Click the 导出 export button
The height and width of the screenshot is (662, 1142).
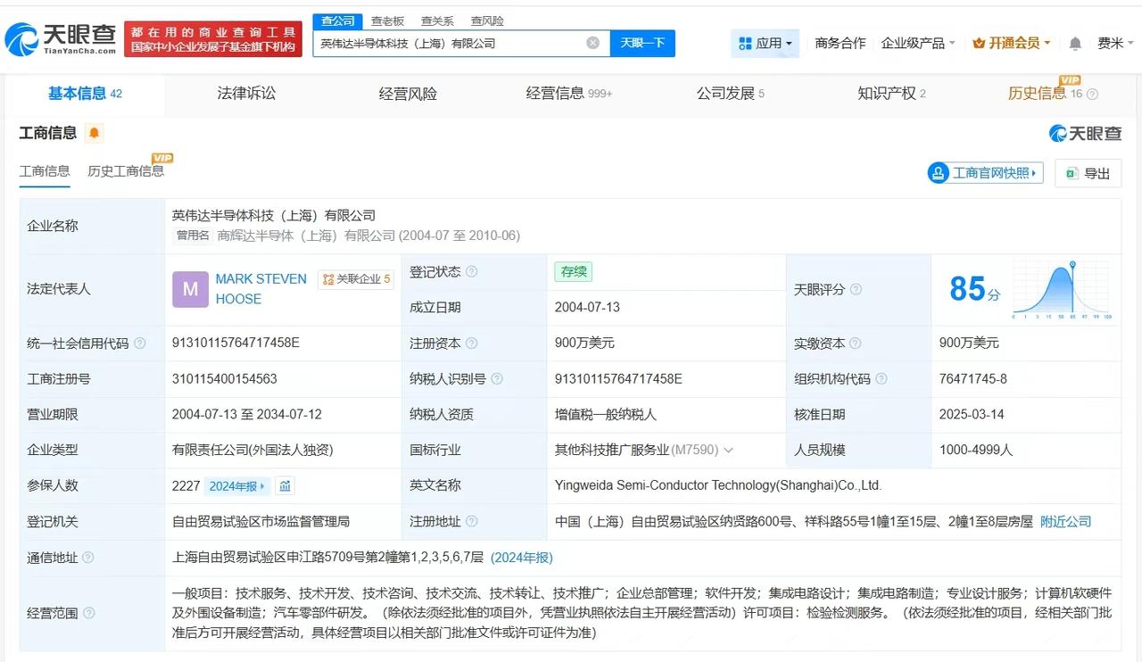[1088, 173]
